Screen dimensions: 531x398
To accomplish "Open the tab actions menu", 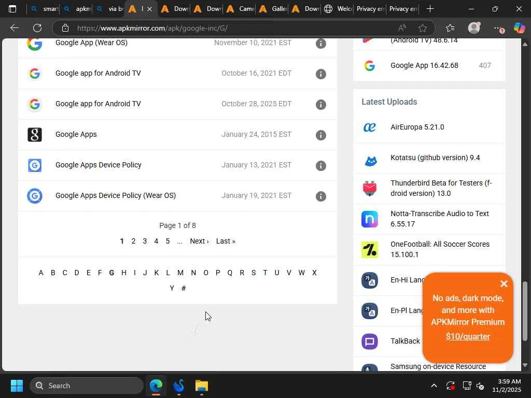I will tap(12, 9).
